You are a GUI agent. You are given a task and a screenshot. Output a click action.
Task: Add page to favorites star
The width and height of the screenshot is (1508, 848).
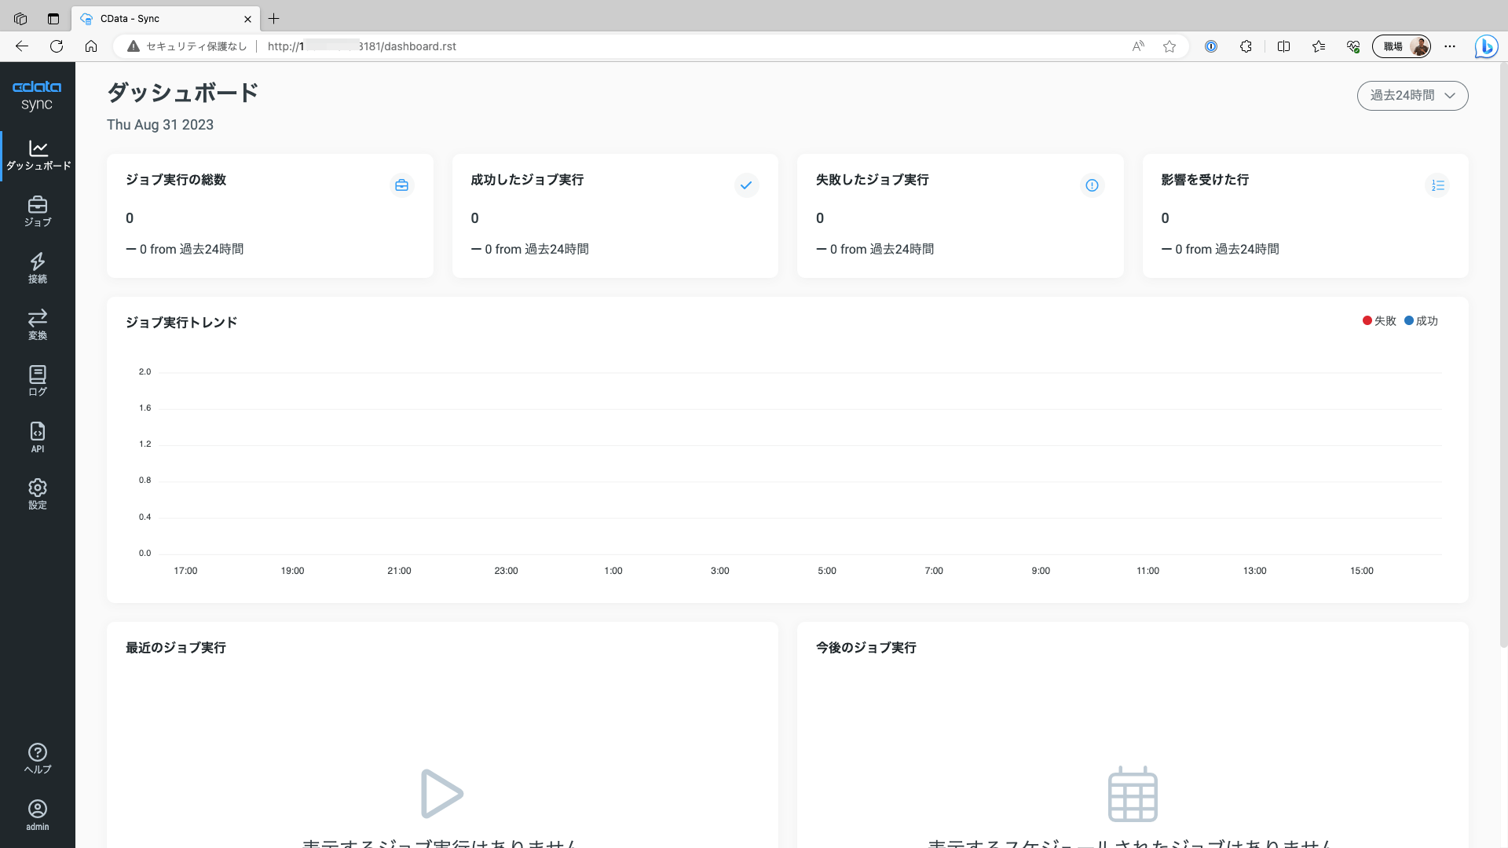tap(1169, 46)
